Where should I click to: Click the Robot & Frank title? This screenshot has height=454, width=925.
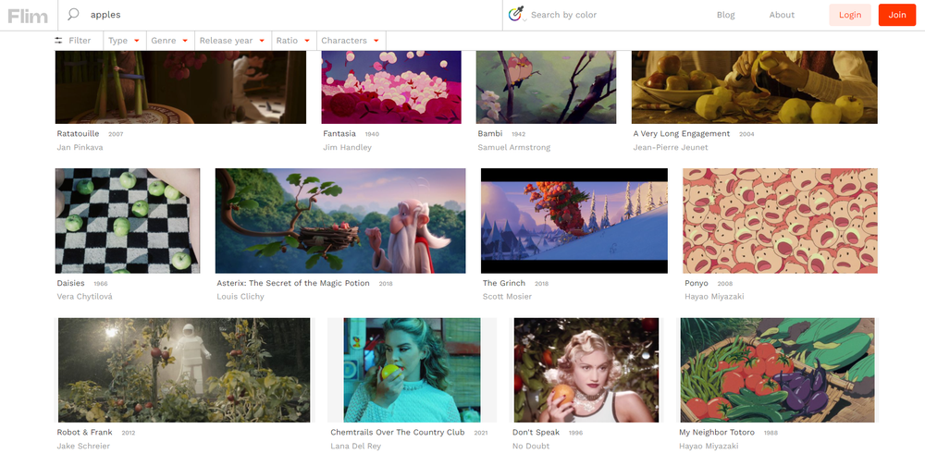click(84, 432)
